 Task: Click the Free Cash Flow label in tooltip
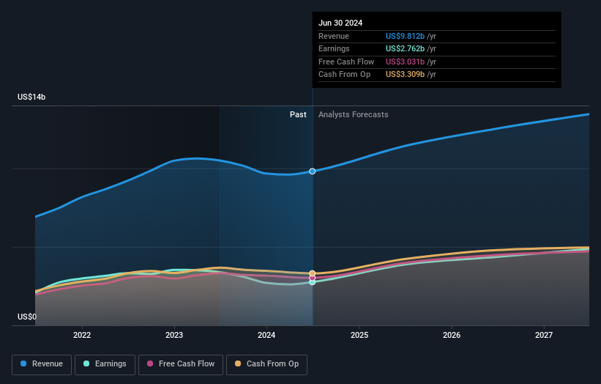(346, 62)
